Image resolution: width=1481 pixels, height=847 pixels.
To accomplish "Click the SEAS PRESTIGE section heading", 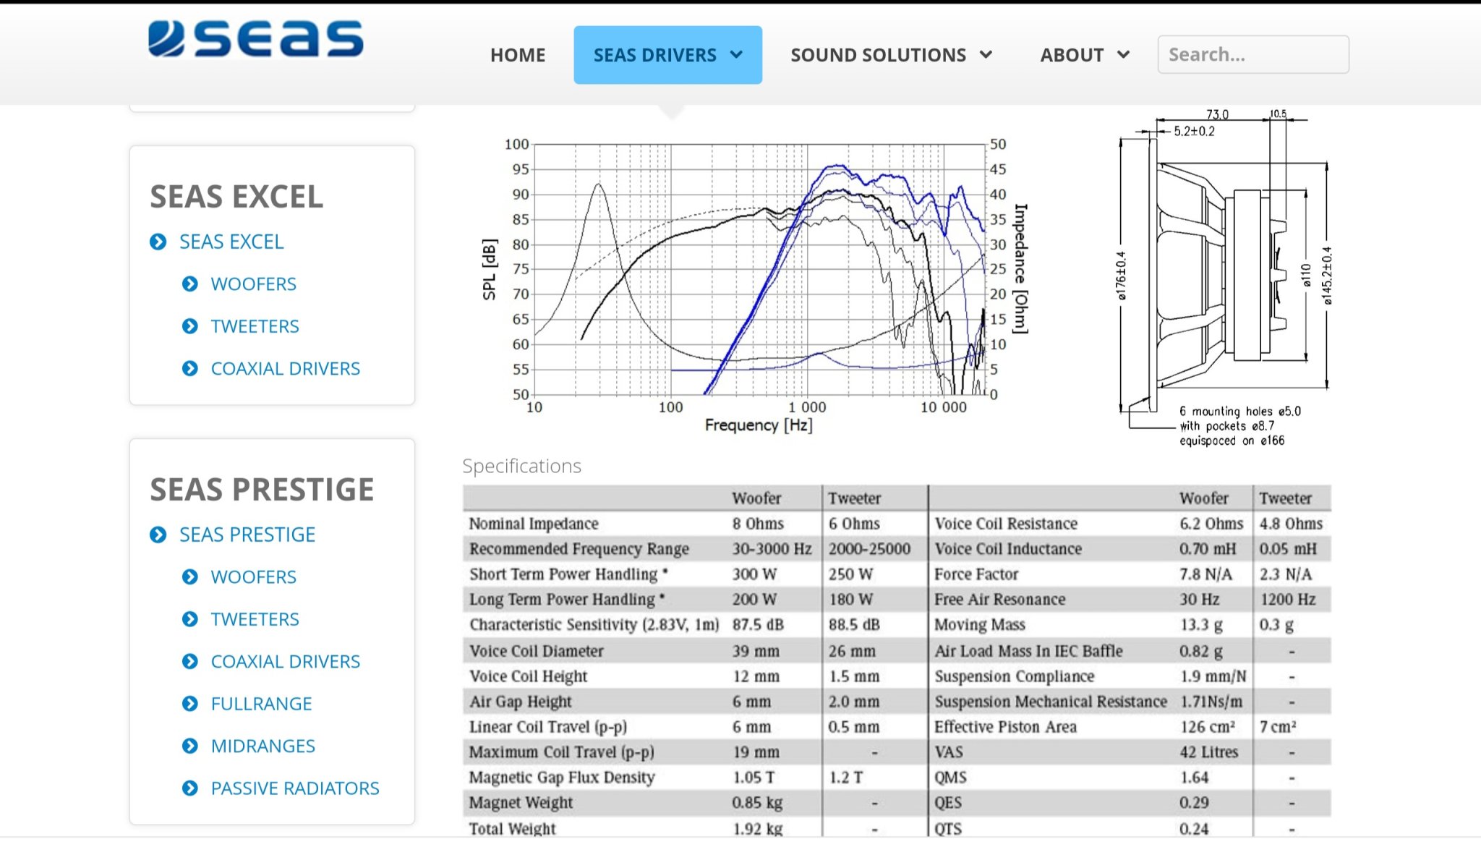I will pos(262,490).
